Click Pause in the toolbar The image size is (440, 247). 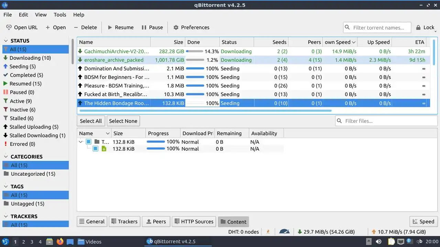(x=152, y=27)
